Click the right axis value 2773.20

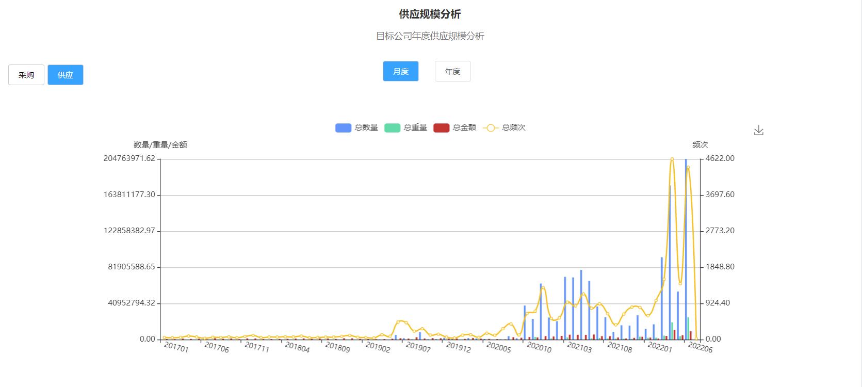(720, 231)
